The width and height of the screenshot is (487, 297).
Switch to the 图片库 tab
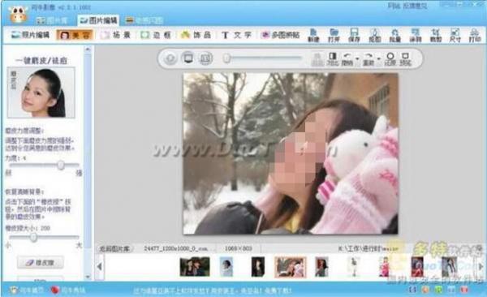[x=52, y=20]
